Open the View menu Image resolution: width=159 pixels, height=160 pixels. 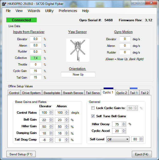[19, 11]
